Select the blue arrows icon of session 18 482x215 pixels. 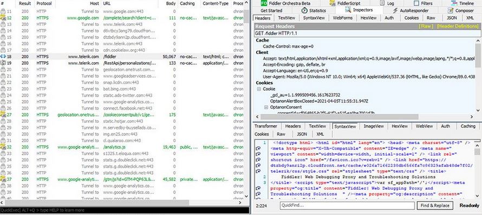coord(3,56)
